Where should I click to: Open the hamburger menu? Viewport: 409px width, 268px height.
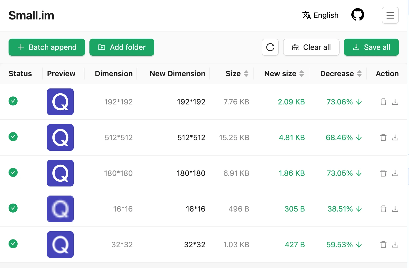390,15
